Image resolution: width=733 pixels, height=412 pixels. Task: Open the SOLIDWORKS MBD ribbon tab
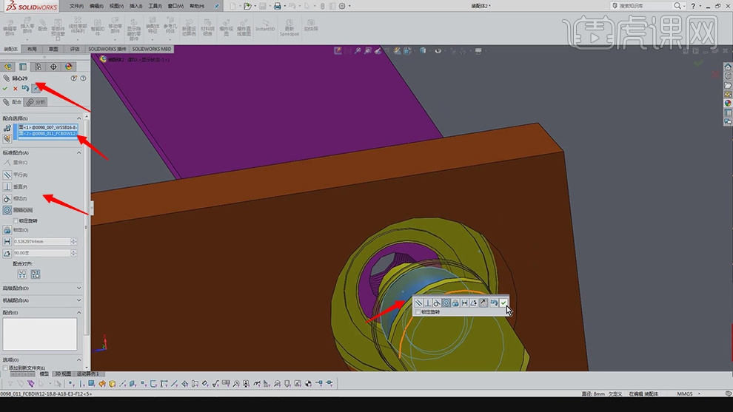[x=152, y=49]
